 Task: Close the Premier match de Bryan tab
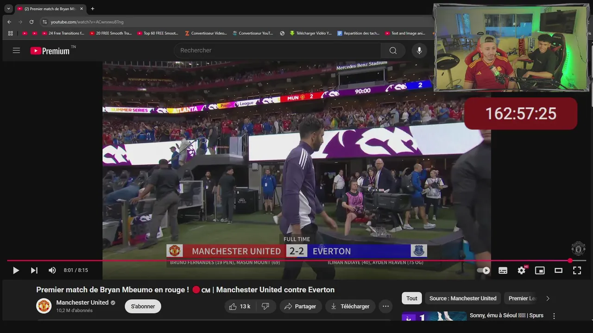pyautogui.click(x=82, y=9)
